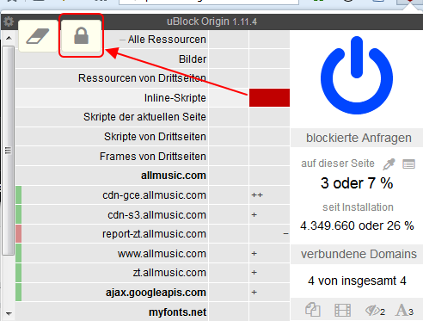Open uBlock dashboard via gear icon
This screenshot has width=423, height=321.
pos(9,22)
